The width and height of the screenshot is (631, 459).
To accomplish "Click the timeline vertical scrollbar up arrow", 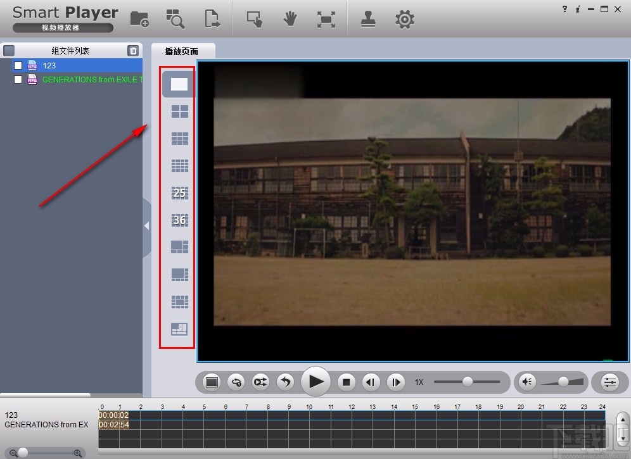I will click(623, 420).
